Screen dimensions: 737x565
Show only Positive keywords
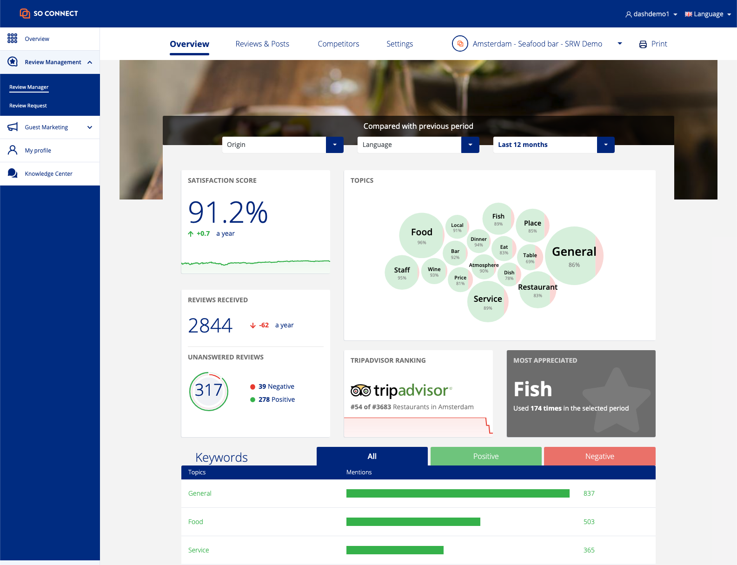[485, 456]
